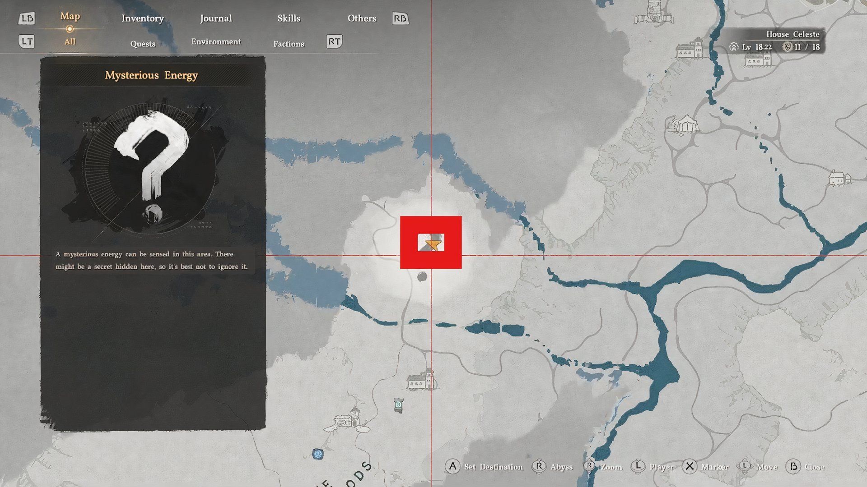867x487 pixels.
Task: Open the Skills tab
Action: tap(289, 18)
